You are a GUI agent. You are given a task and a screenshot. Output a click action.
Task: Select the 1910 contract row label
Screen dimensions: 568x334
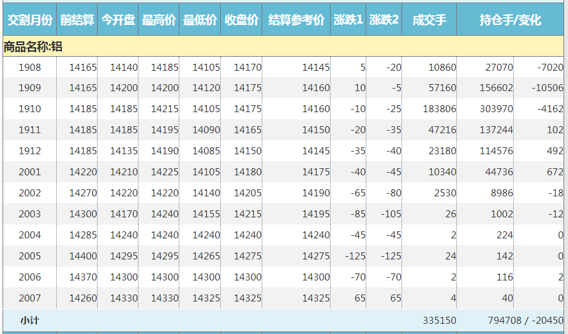[x=29, y=109]
